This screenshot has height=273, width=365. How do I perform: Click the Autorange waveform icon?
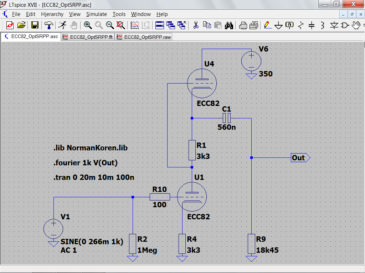(135, 25)
